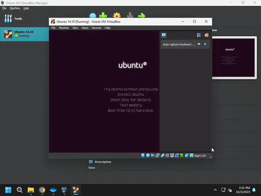Click the network adapters icon in VM status bar

pos(158,155)
